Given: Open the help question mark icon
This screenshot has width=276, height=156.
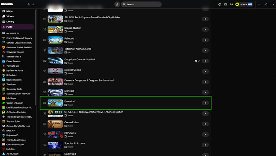Looking at the screenshot, I should [x=220, y=4].
